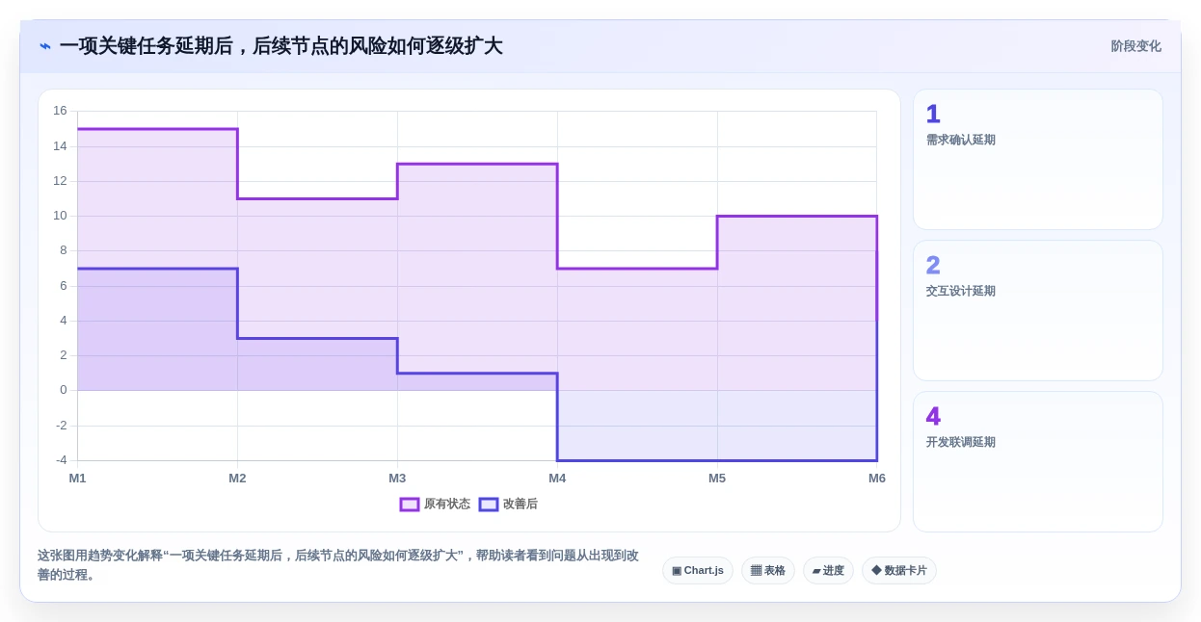
Task: Open the 需求确认延期 card
Action: tap(1038, 160)
